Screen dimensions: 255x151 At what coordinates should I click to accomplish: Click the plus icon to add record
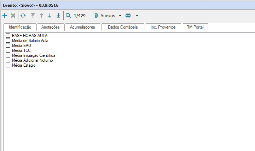coord(5,16)
